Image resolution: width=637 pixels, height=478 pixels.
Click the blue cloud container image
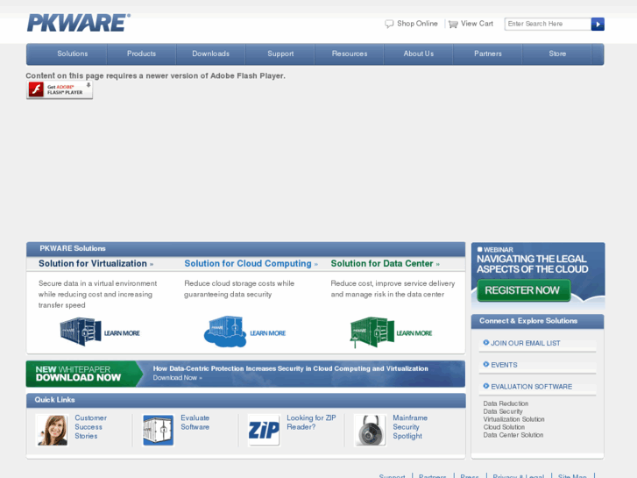[x=225, y=332]
